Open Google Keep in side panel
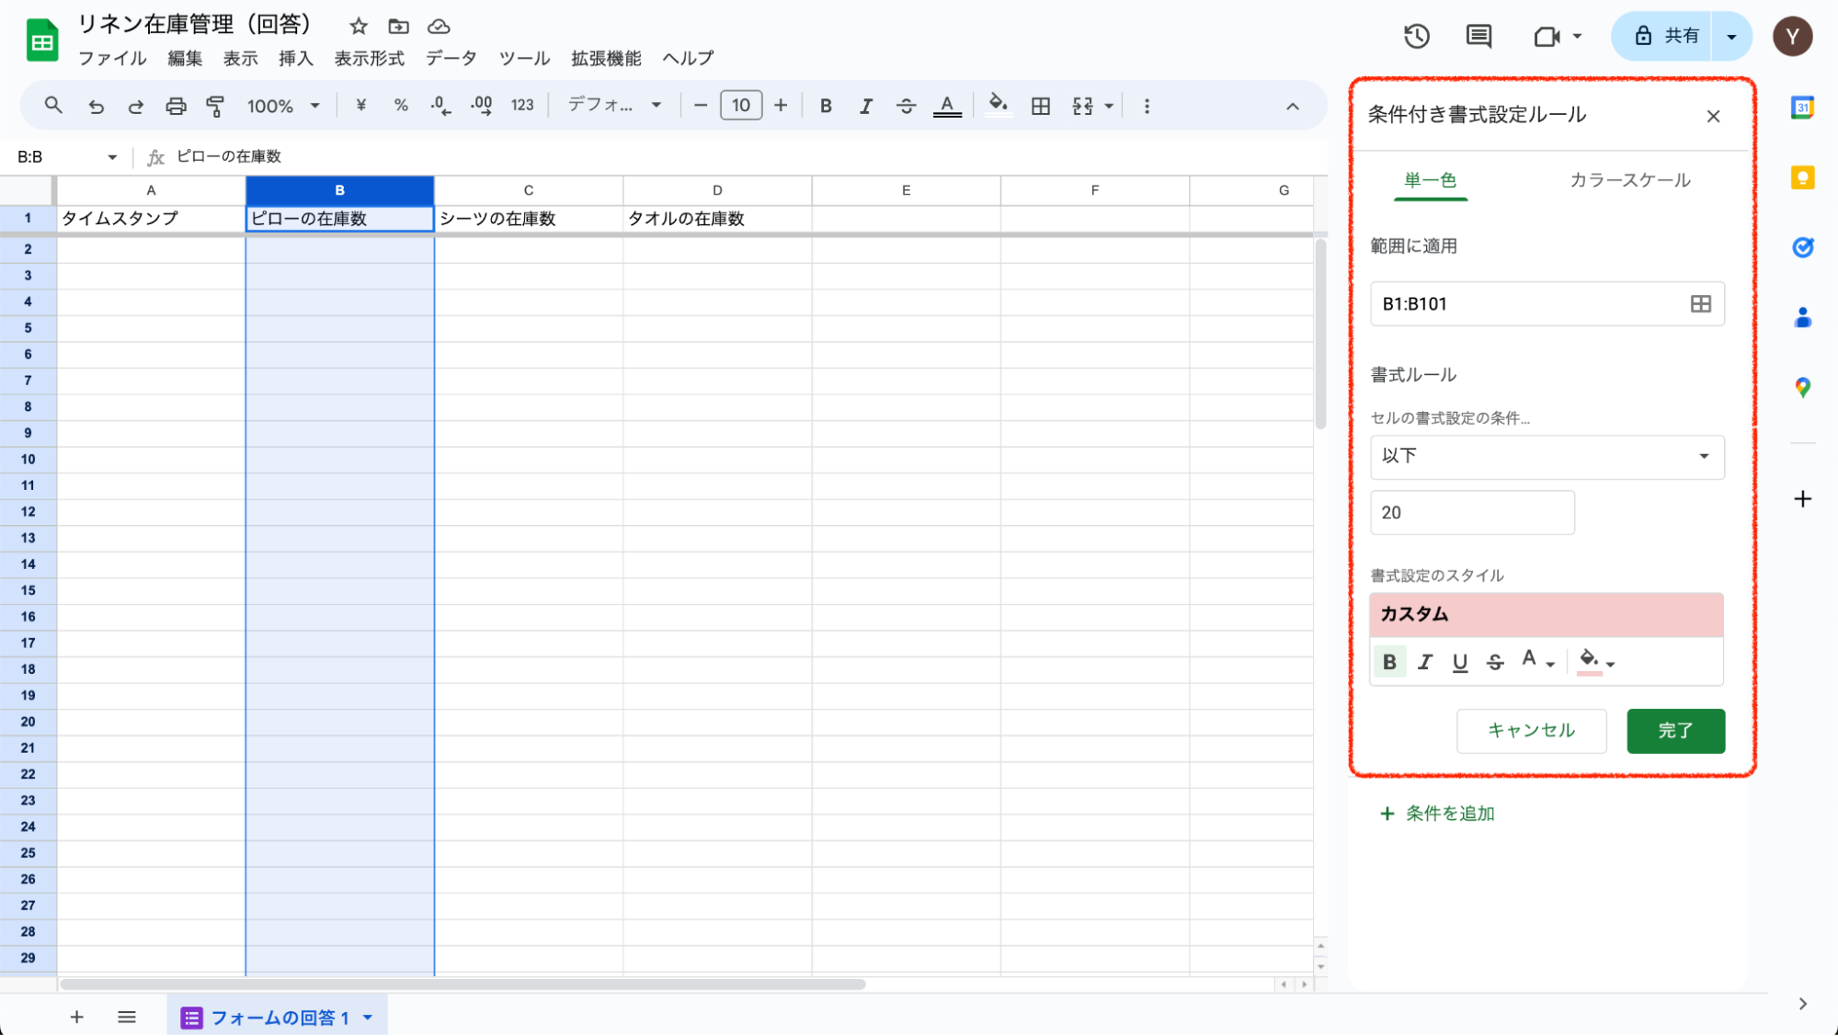The image size is (1838, 1036). coord(1802,177)
